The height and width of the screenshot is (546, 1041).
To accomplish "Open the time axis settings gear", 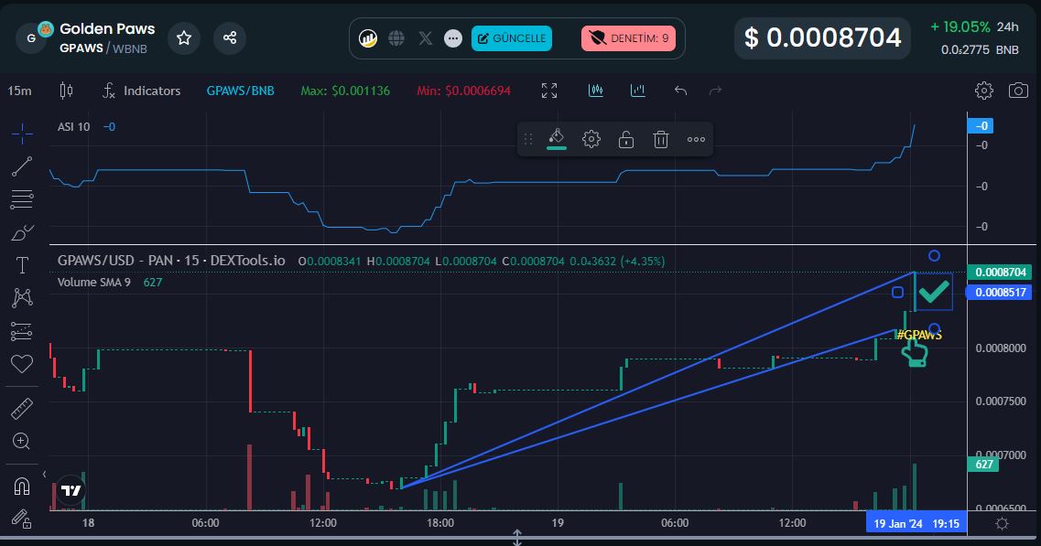I will click(x=1002, y=523).
